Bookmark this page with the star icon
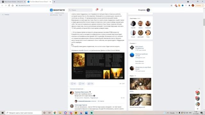 171,5
